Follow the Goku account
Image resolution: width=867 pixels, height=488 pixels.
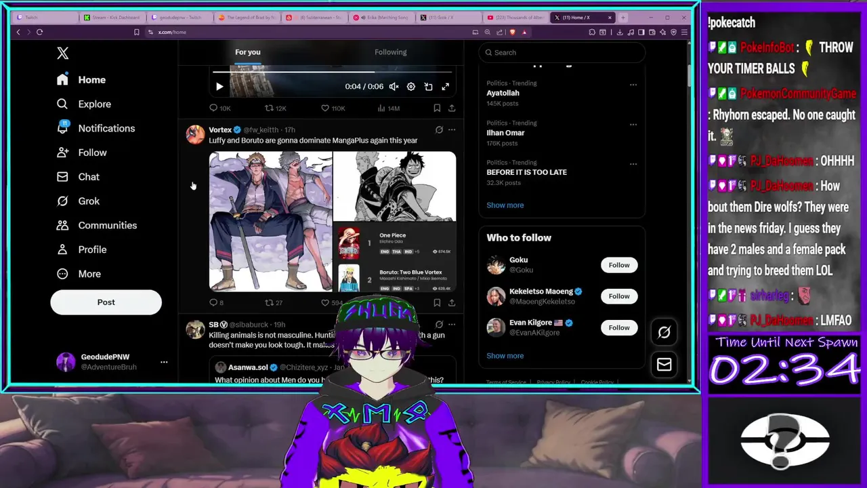[619, 265]
